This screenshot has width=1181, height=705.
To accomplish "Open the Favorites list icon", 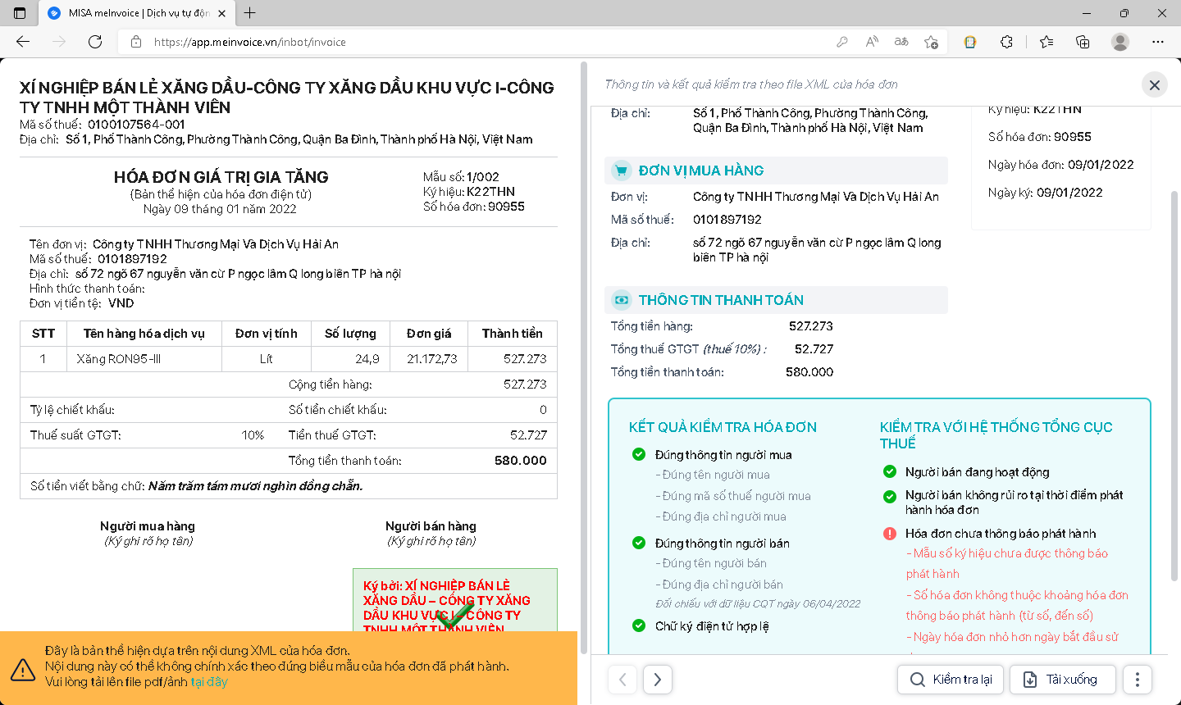I will tap(1046, 42).
